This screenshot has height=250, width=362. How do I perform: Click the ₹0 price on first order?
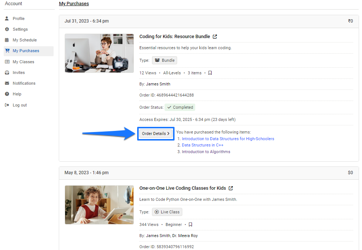point(351,21)
